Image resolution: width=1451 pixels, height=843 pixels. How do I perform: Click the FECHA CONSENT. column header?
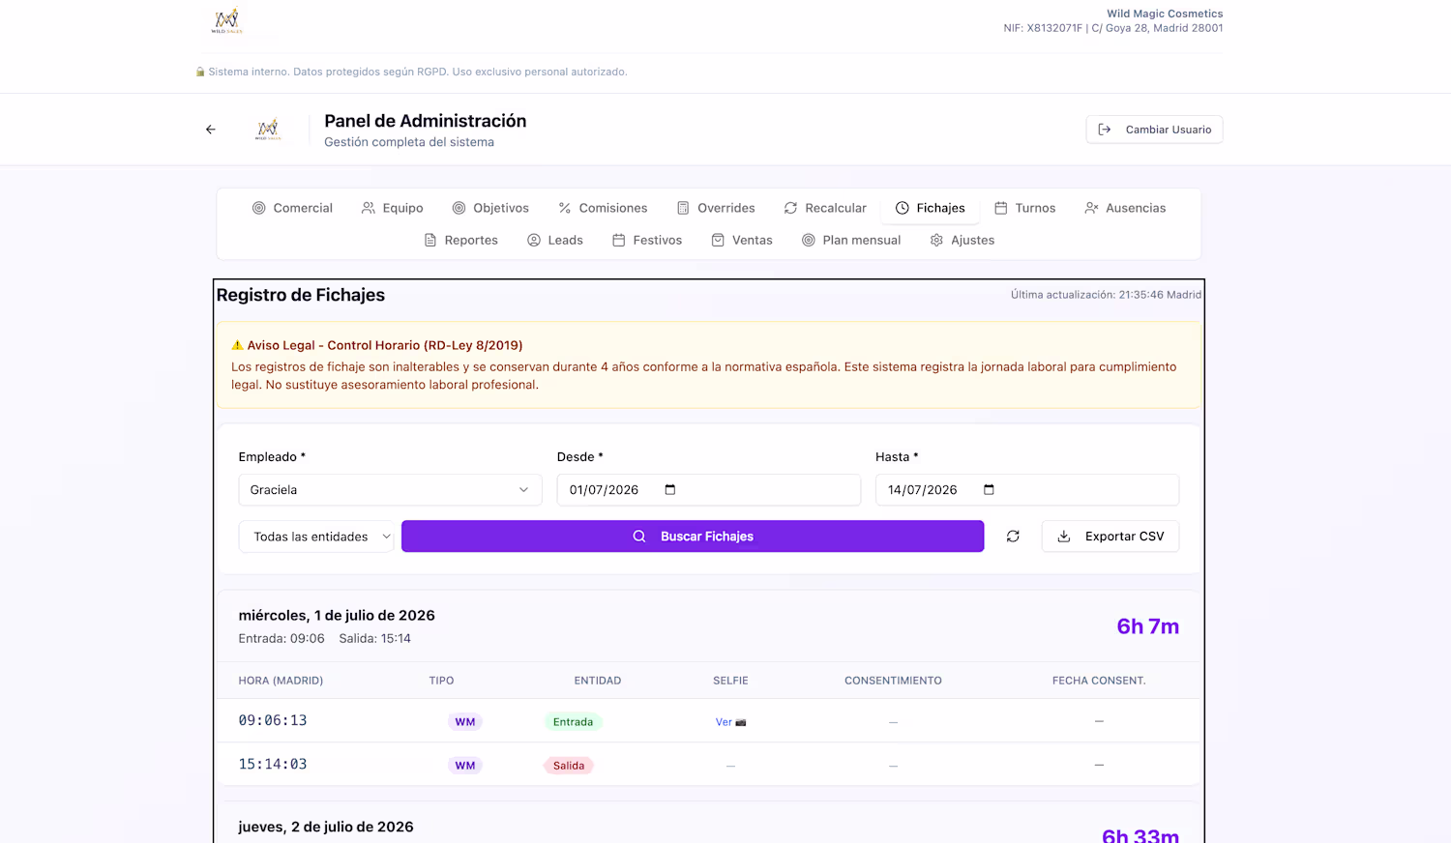click(1099, 681)
